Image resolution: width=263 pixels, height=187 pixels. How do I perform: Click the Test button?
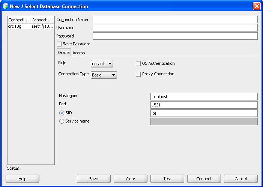(167, 179)
